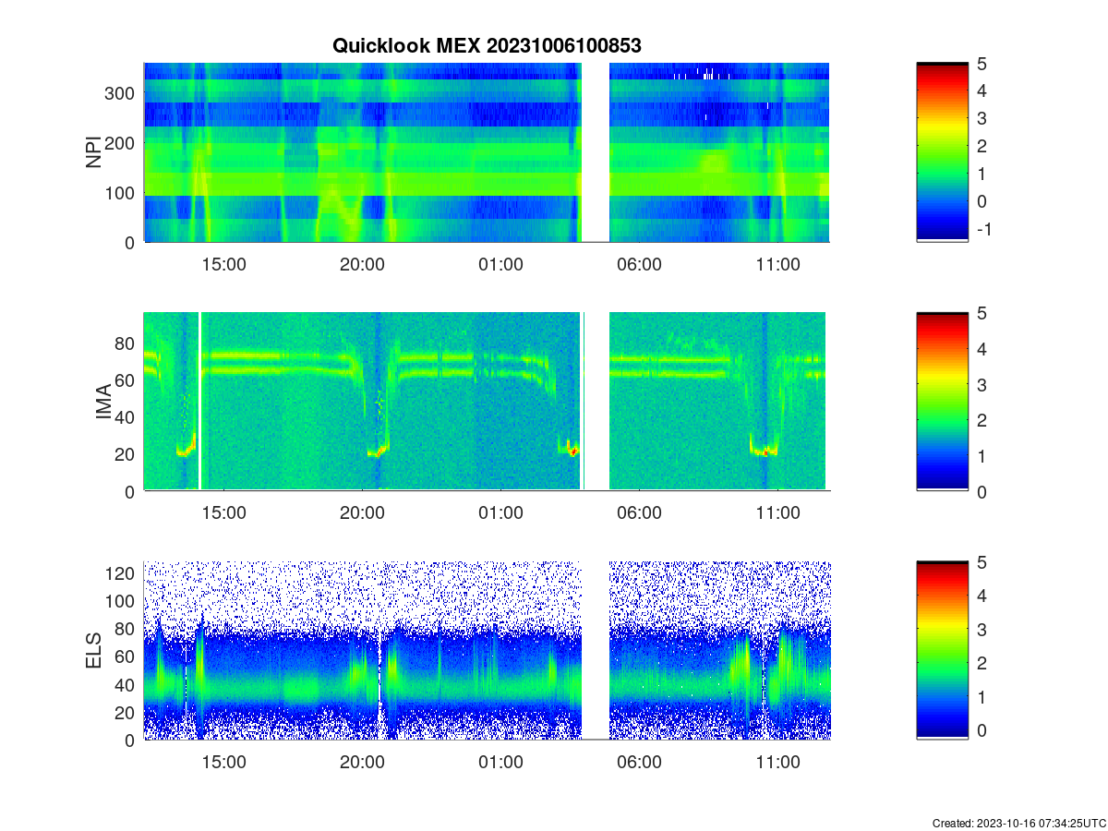The height and width of the screenshot is (831, 1108).
Task: Click 11:00 tick under ELS plot
Action: pyautogui.click(x=777, y=763)
